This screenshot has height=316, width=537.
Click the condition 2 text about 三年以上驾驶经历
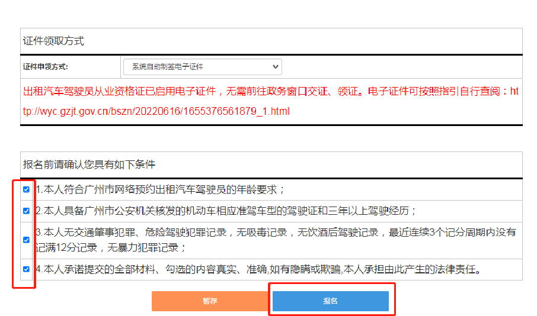[225, 211]
